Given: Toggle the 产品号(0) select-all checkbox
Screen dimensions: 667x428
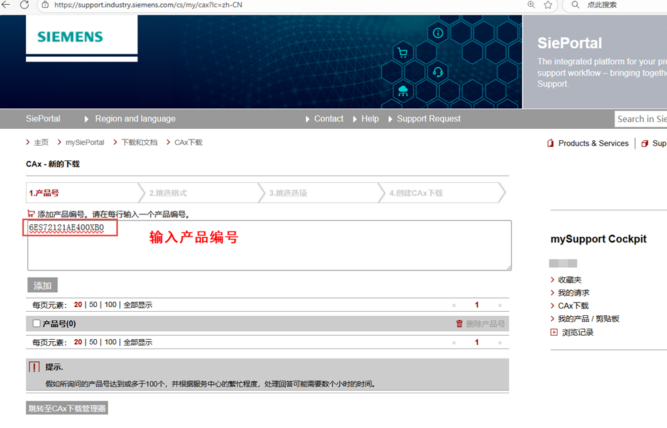Looking at the screenshot, I should point(37,324).
